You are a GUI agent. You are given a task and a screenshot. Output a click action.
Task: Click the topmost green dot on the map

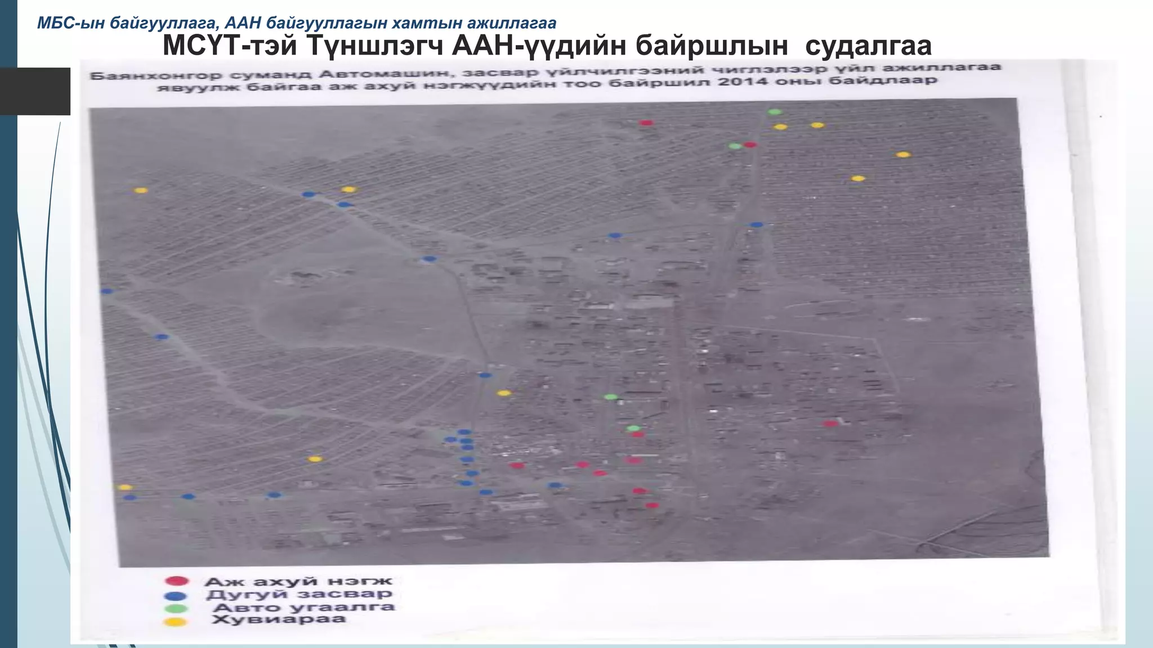pyautogui.click(x=775, y=112)
